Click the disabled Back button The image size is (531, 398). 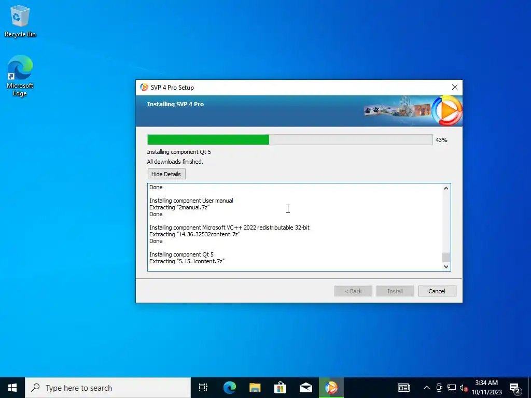(353, 291)
